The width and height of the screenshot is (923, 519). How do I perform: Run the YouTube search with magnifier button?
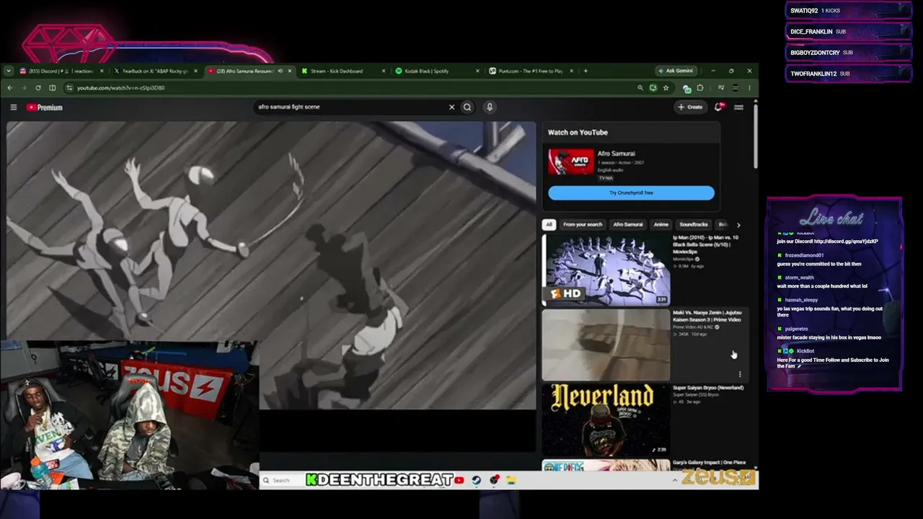click(x=467, y=107)
